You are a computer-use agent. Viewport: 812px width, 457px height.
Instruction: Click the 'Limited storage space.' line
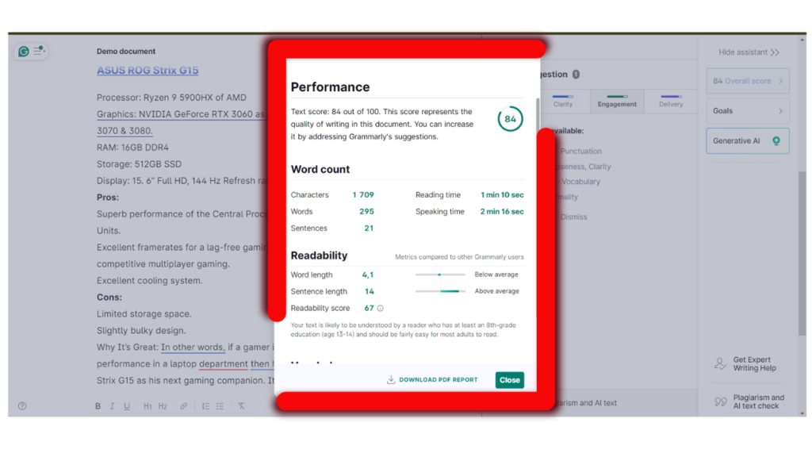(x=144, y=314)
